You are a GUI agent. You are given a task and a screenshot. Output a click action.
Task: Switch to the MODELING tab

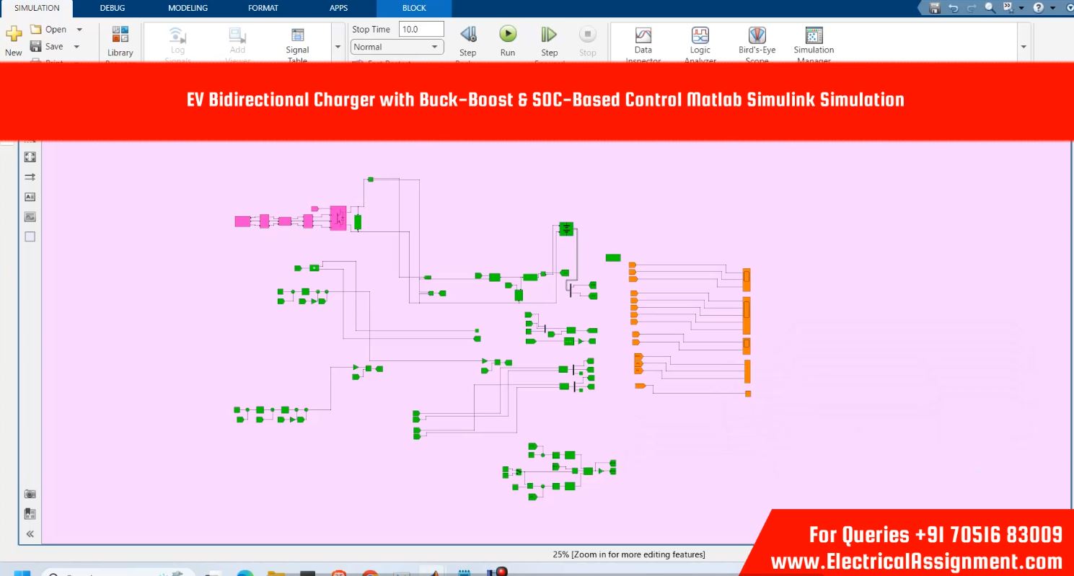click(x=188, y=8)
